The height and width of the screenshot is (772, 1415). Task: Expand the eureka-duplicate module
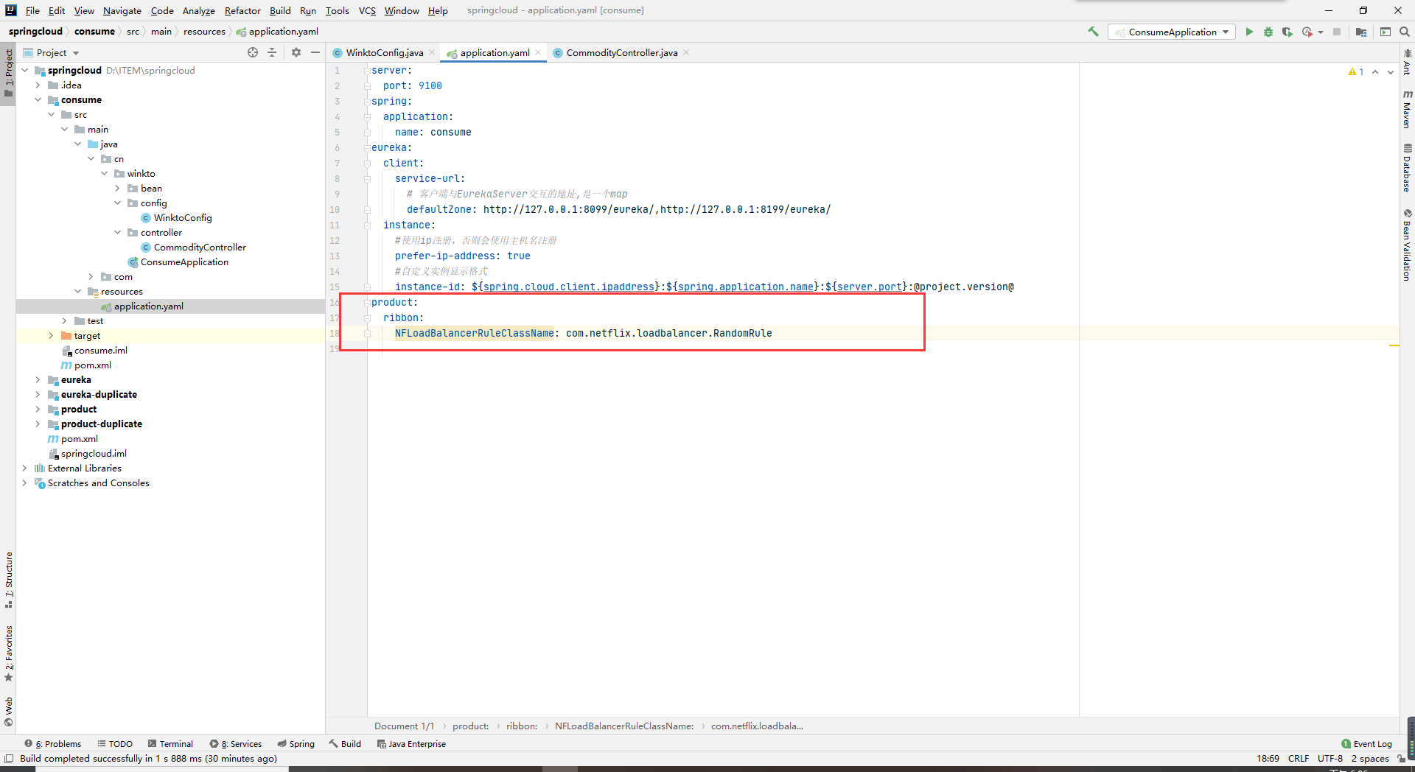click(38, 395)
